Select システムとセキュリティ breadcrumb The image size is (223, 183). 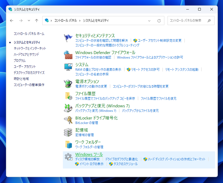tap(96, 21)
